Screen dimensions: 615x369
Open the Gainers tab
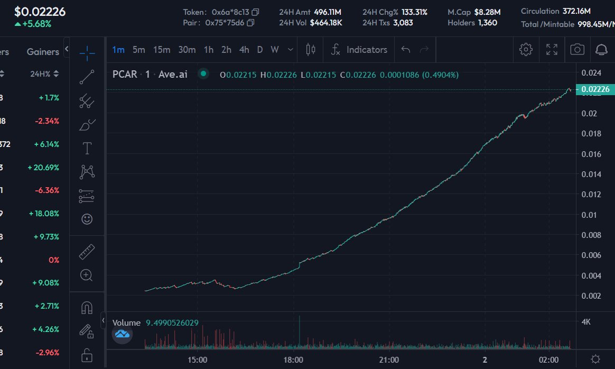tap(43, 52)
